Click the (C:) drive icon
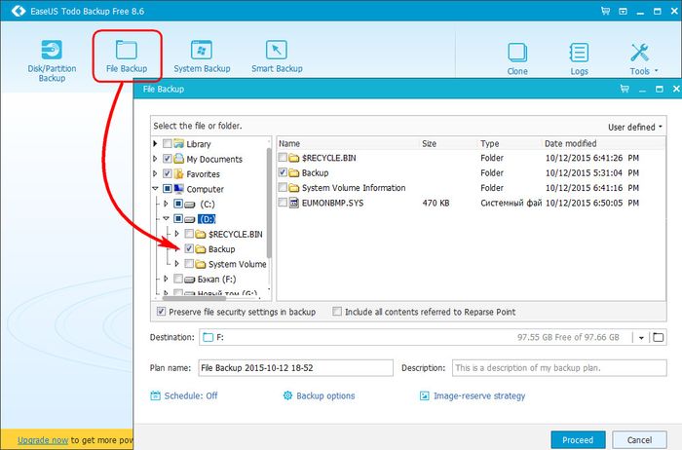 click(x=190, y=205)
